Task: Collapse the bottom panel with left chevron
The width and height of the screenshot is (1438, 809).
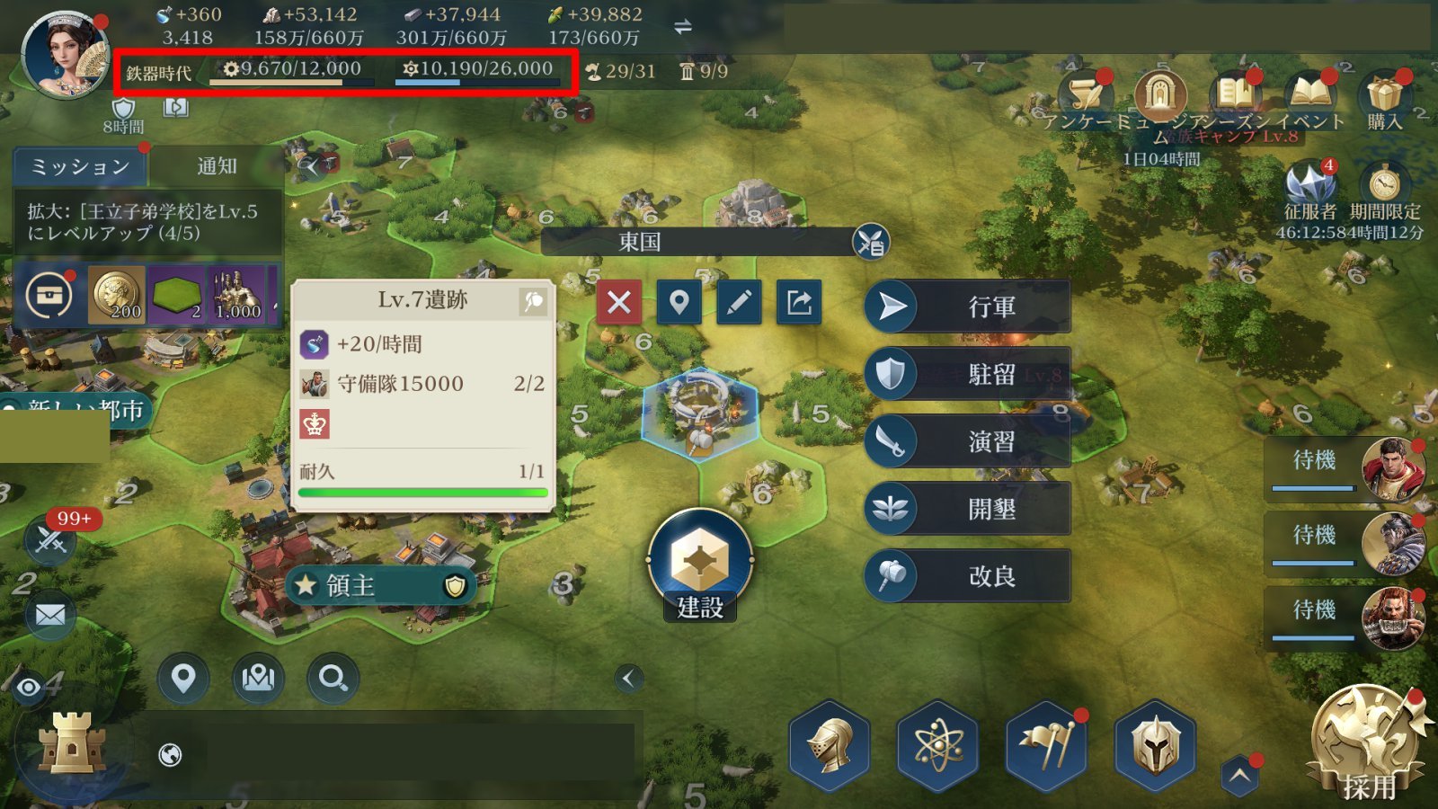Action: (629, 679)
